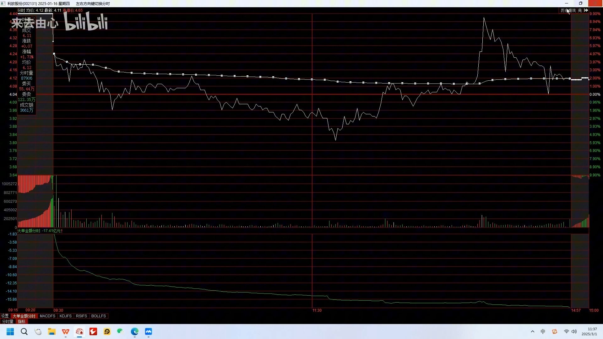Click the 竞 call auction button
Viewport: 603px width, 339px height.
580,10
